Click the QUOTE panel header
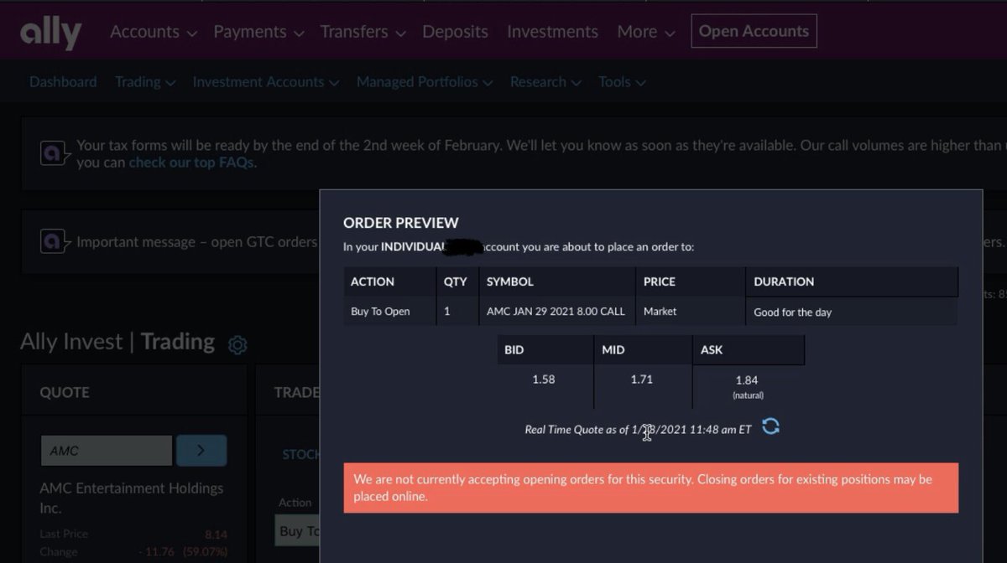The height and width of the screenshot is (563, 1007). point(65,392)
